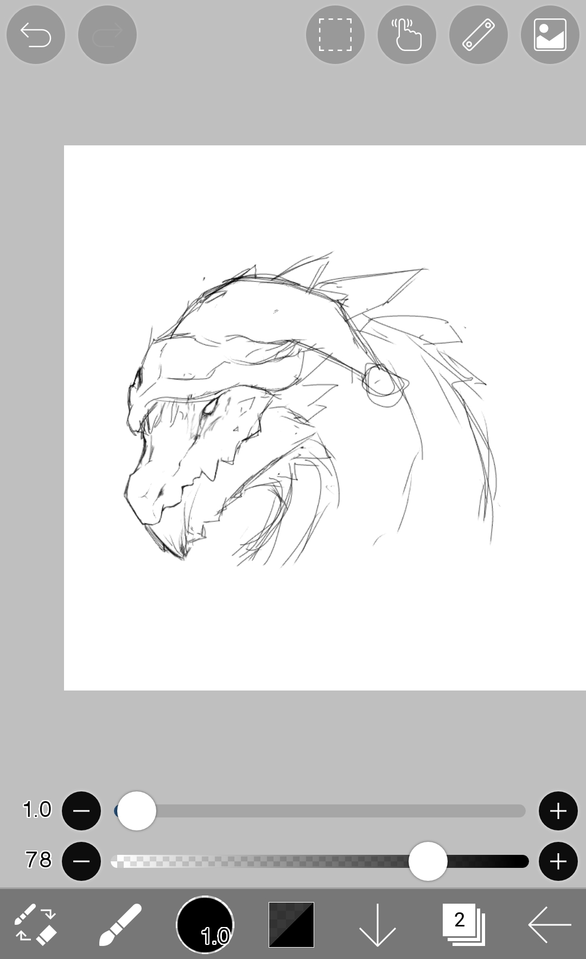Screen dimensions: 586x959
Task: Open the black color swatch picker
Action: (291, 925)
